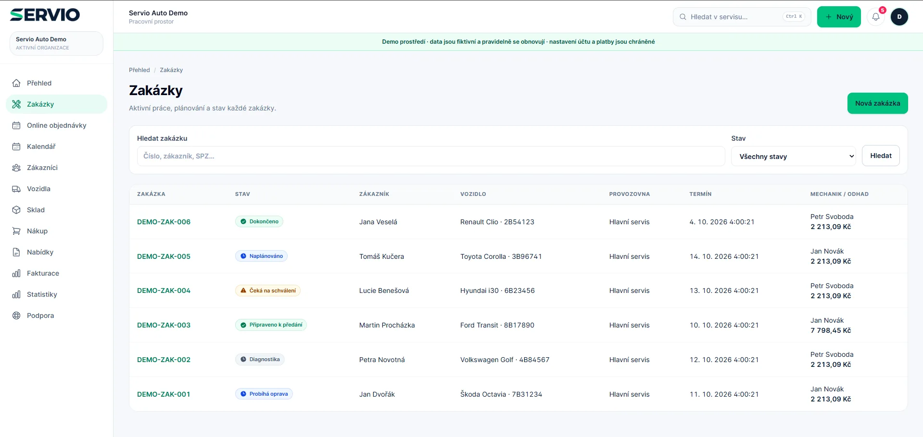
Task: Open the Sklad menu item
Action: click(56, 210)
